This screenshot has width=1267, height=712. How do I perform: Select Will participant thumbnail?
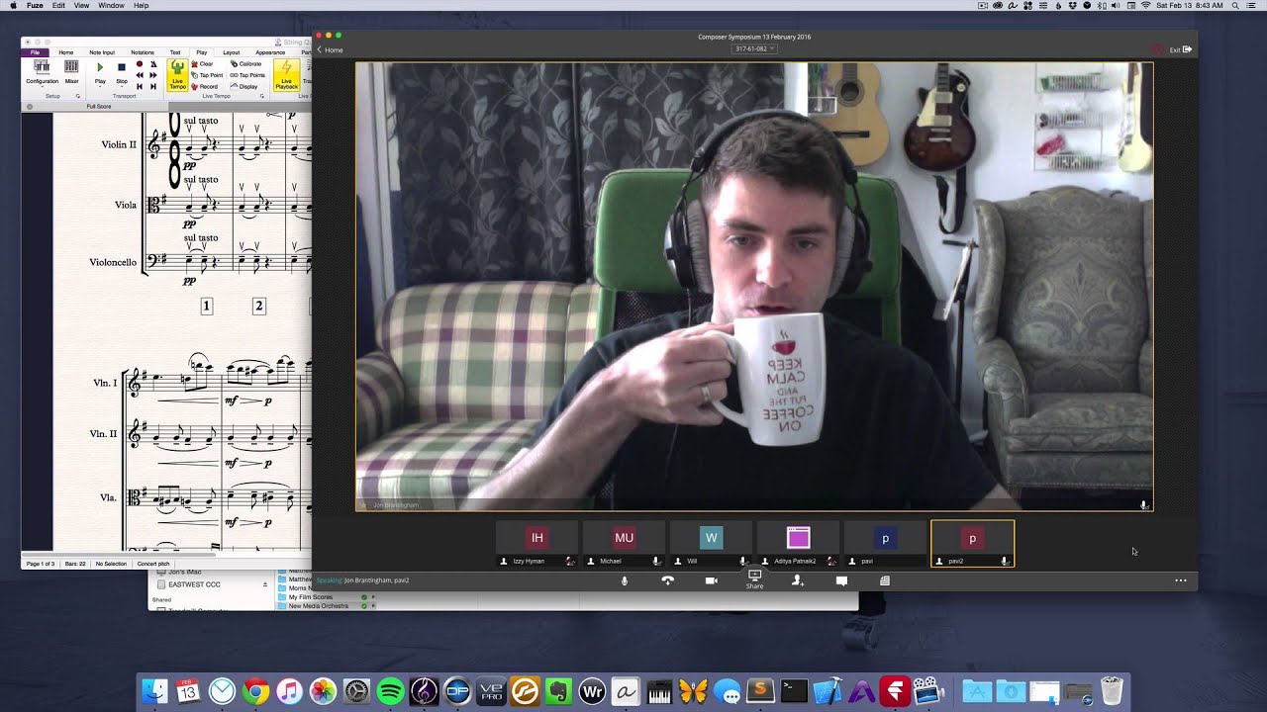coord(711,544)
